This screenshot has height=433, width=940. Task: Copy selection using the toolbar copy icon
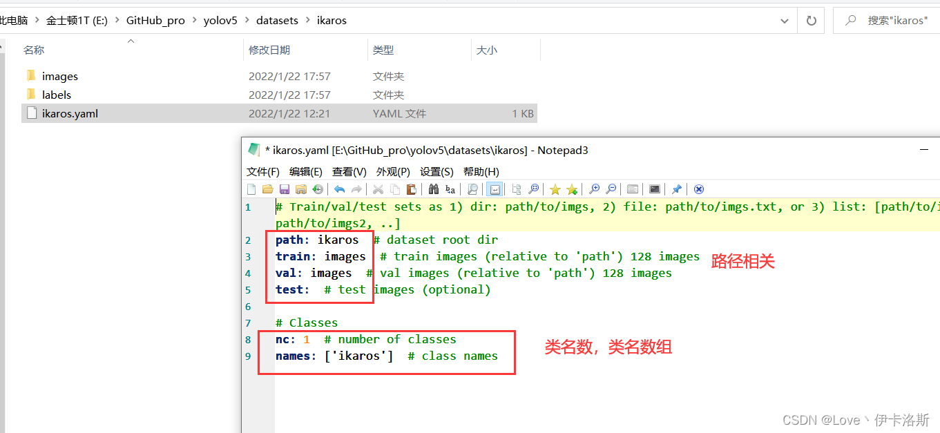coord(395,189)
